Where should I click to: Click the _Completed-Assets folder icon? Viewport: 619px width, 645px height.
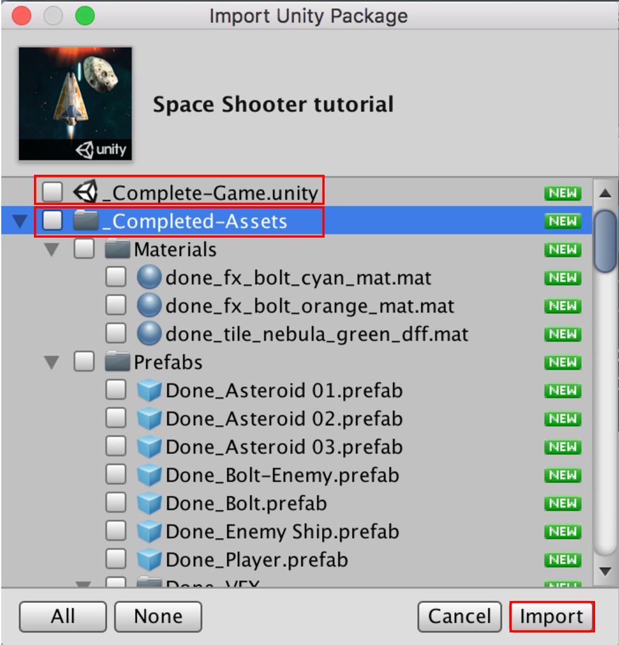[x=86, y=220]
